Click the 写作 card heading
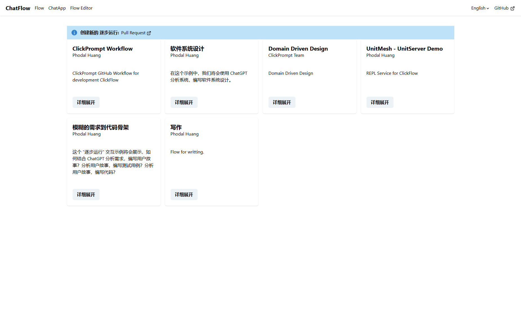521x310 pixels. (176, 127)
